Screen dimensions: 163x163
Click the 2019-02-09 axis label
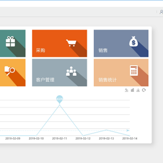13,139
